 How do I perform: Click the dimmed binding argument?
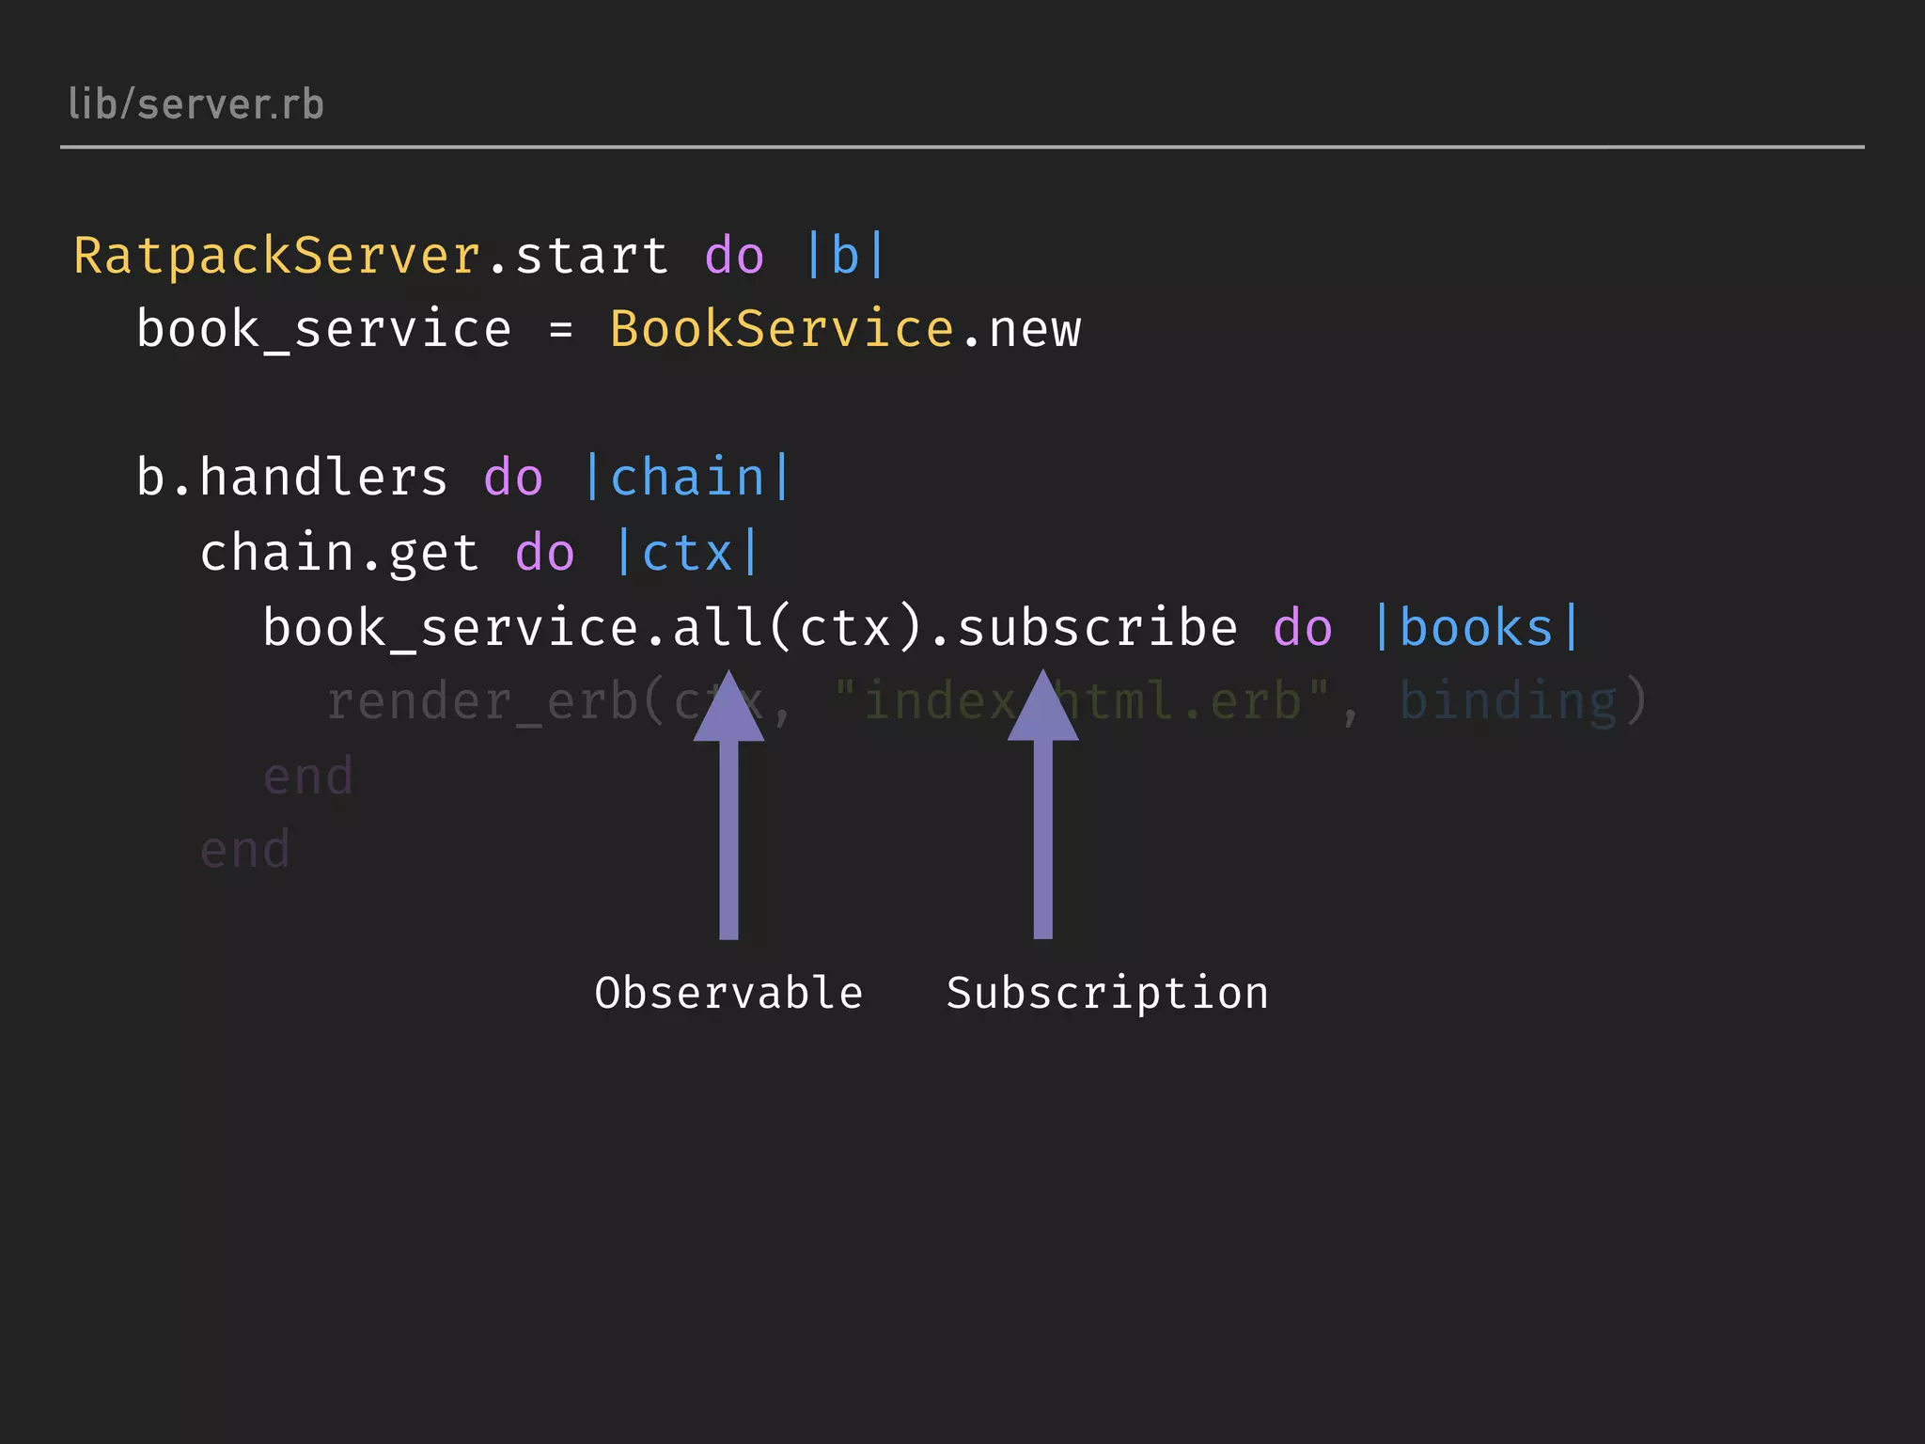[1508, 702]
